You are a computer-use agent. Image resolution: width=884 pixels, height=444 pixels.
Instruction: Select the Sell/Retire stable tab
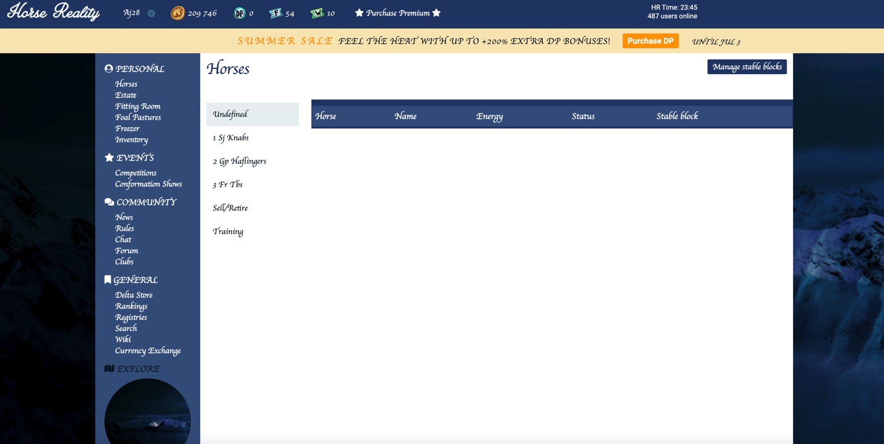253,208
